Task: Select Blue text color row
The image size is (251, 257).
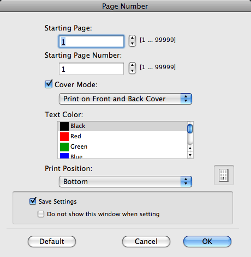Action: (x=122, y=155)
